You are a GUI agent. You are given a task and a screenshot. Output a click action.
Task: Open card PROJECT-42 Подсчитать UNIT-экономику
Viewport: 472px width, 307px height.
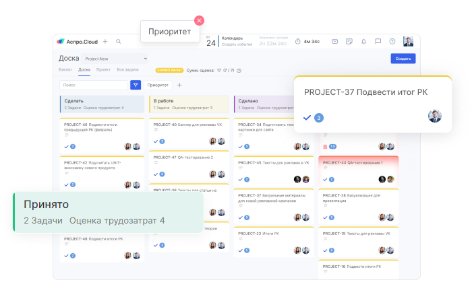tap(102, 174)
